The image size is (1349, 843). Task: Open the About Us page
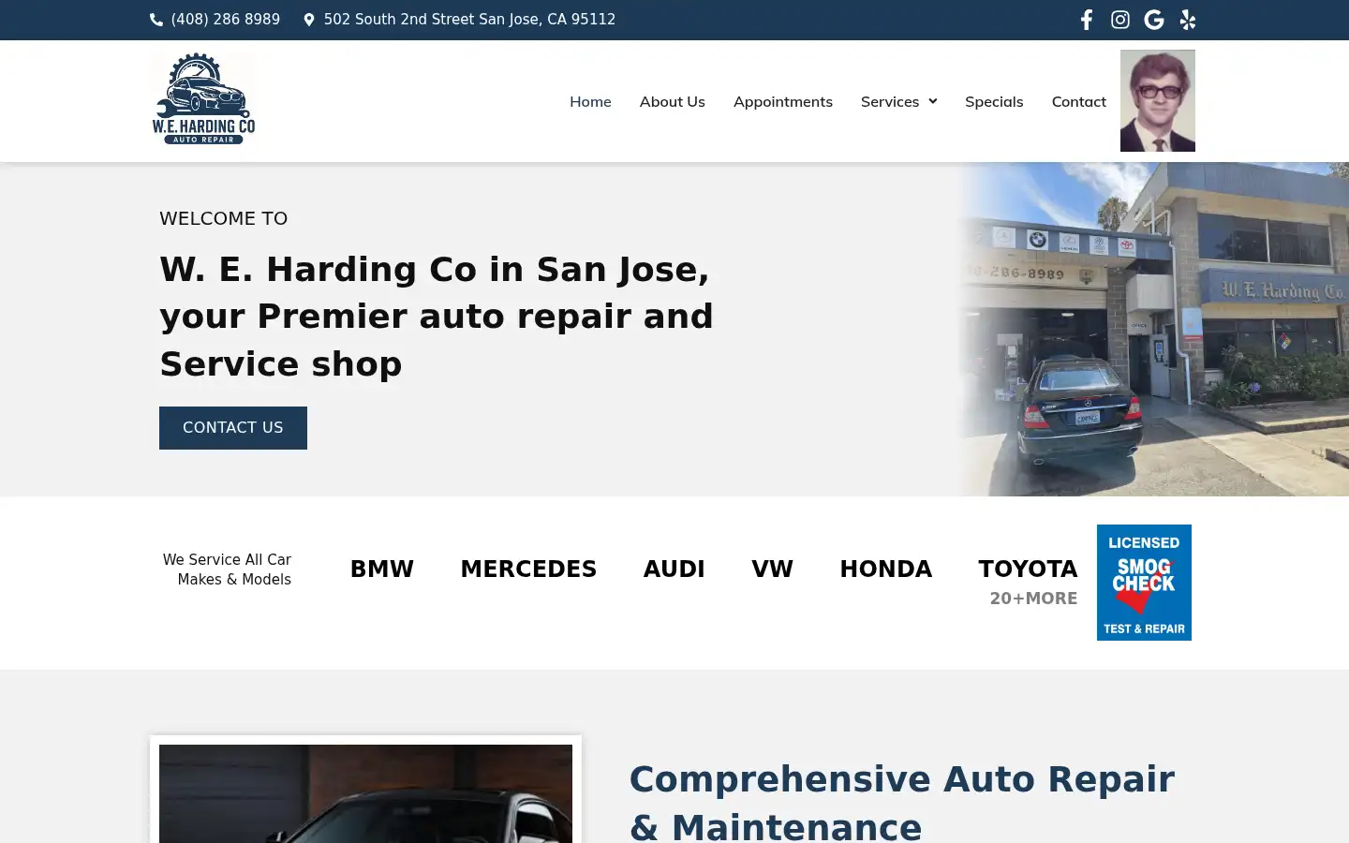click(673, 101)
